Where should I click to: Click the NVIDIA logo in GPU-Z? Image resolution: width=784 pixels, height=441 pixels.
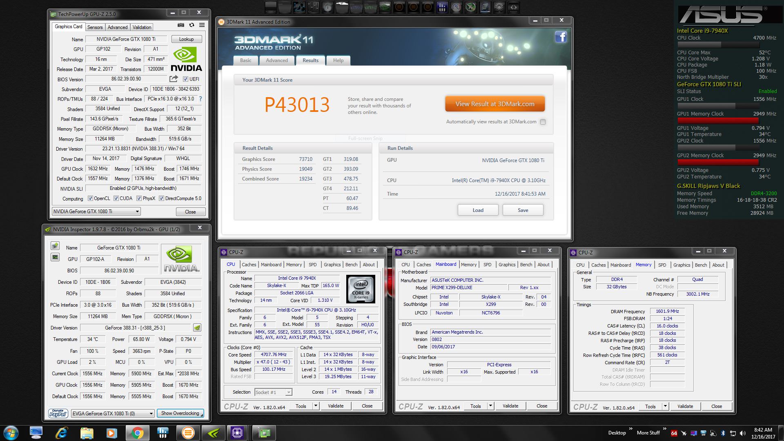[x=186, y=60]
